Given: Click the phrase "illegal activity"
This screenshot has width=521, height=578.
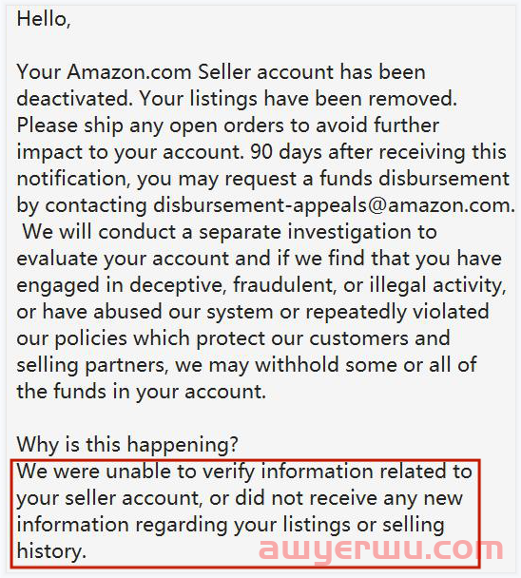Looking at the screenshot, I should [x=437, y=285].
